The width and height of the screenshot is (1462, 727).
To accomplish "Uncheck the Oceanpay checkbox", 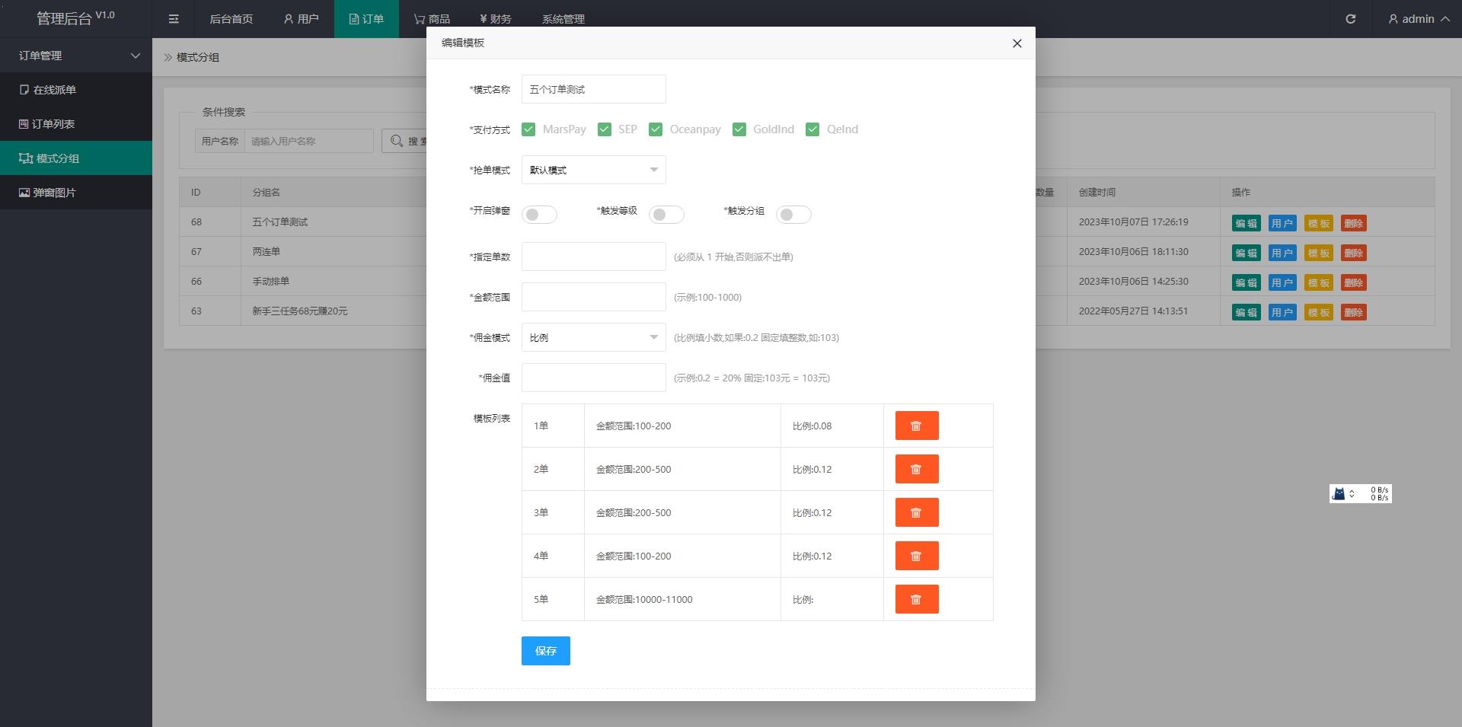I will [x=656, y=129].
